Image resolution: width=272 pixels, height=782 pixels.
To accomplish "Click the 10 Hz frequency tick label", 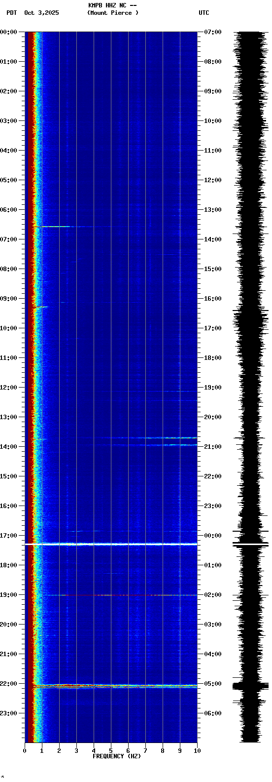I will (197, 751).
